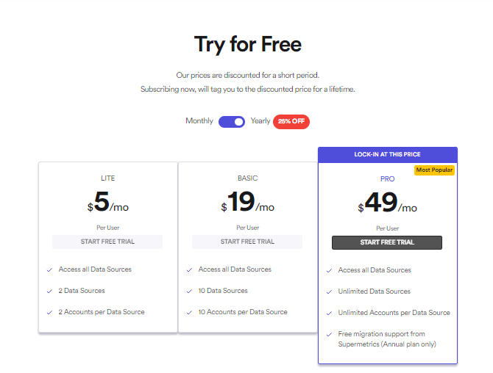Click the 25% OFF red badge
Viewport: 493px width, 373px height.
[x=291, y=122]
